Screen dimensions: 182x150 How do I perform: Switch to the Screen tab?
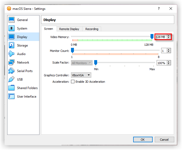(x=49, y=29)
